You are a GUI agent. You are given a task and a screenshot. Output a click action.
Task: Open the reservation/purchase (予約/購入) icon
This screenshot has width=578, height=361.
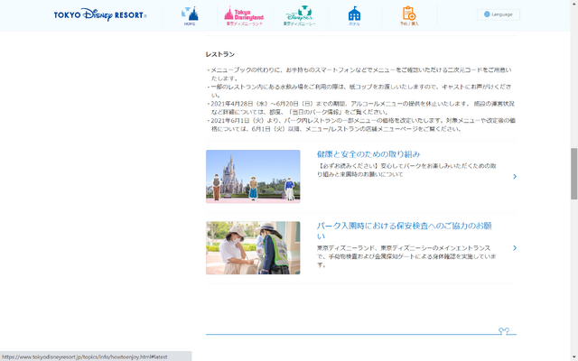(x=409, y=16)
